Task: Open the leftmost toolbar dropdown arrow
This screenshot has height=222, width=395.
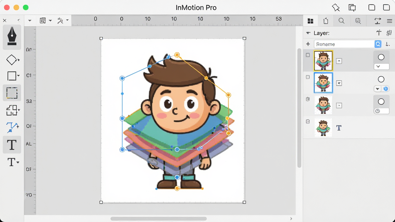Action: tap(30, 20)
